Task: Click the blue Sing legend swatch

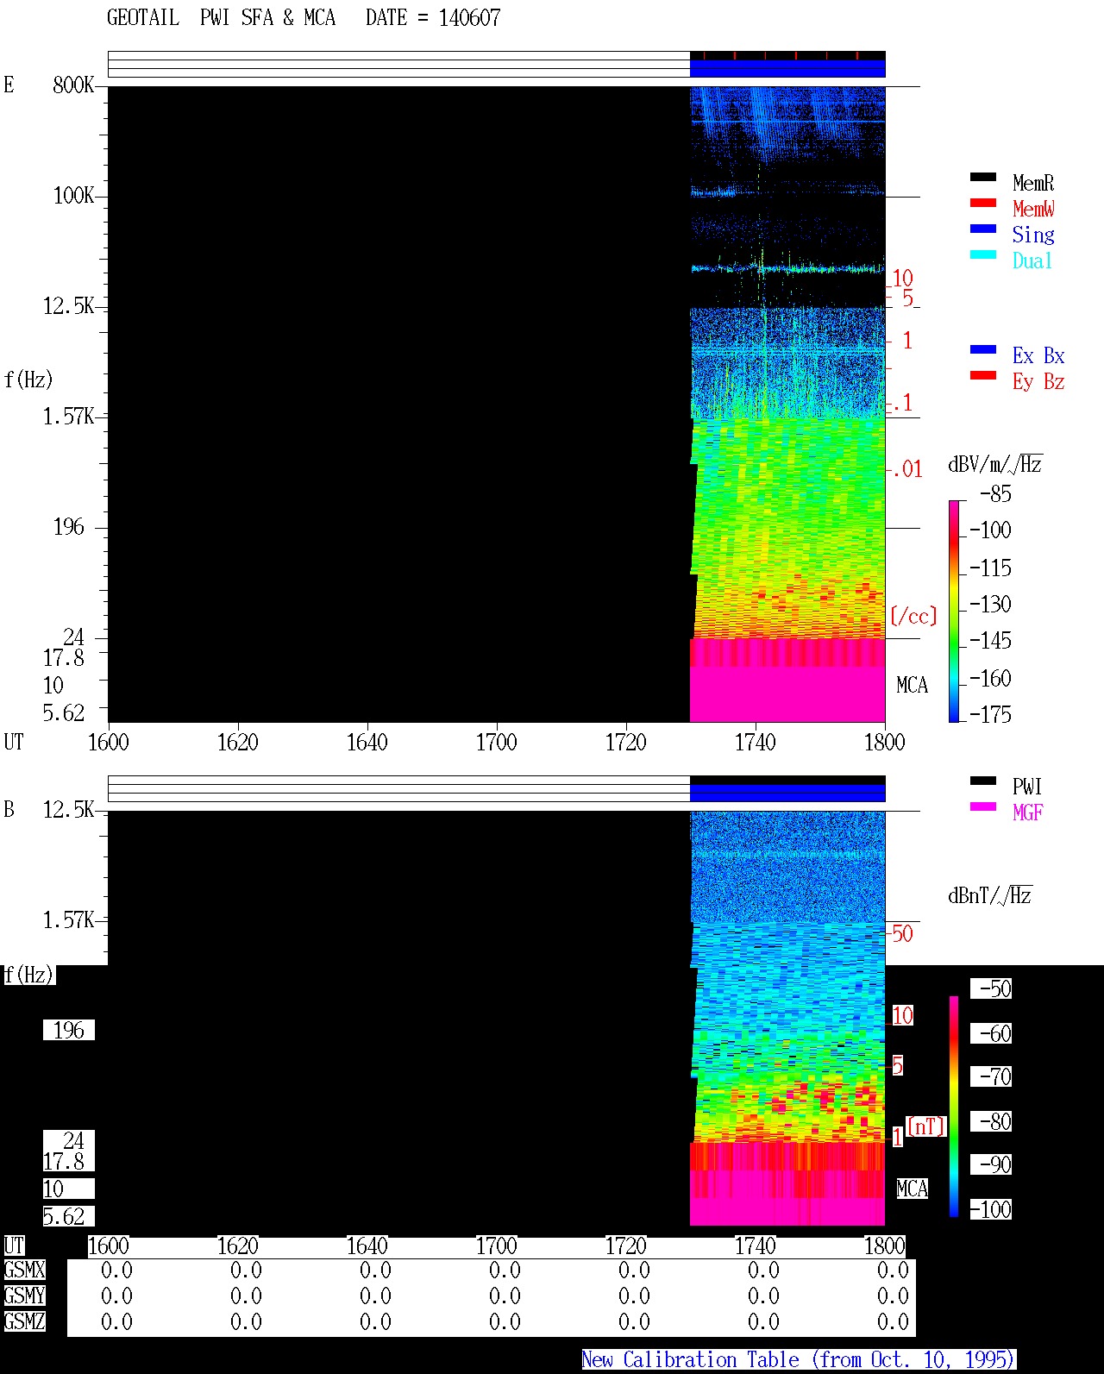Action: tap(982, 229)
